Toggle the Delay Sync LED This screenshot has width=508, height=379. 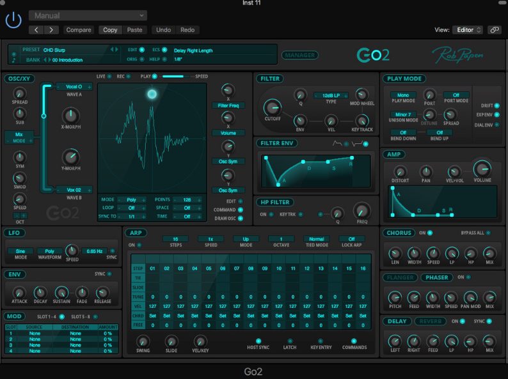pos(489,321)
